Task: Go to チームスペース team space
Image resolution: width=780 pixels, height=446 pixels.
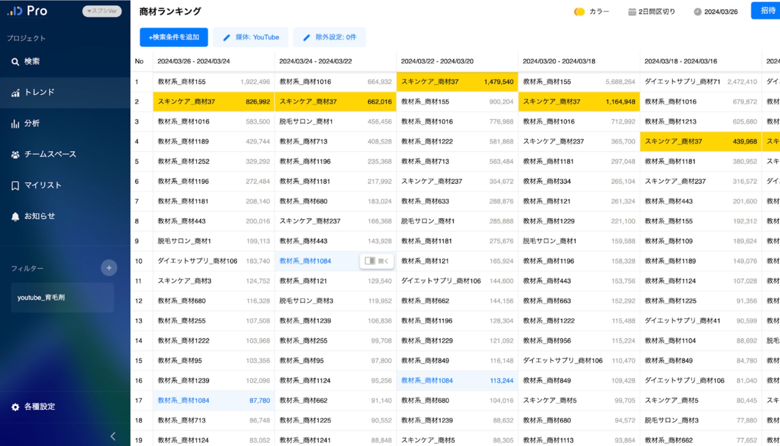Action: coord(44,154)
